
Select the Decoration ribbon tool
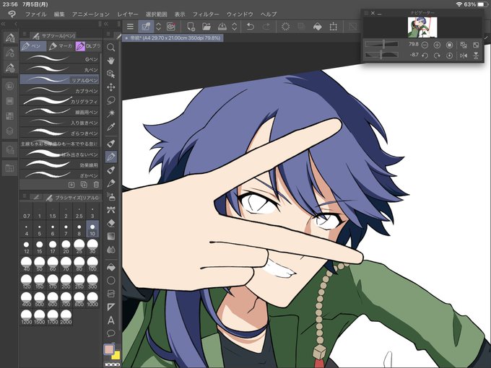pos(111,210)
